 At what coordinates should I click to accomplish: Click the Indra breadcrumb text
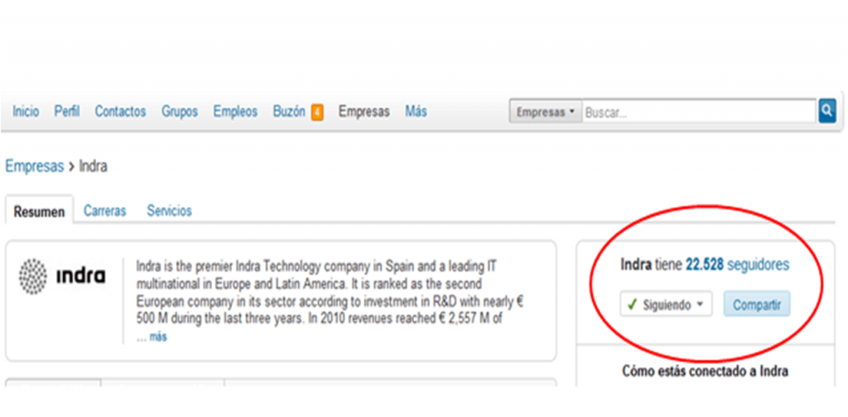pos(93,166)
